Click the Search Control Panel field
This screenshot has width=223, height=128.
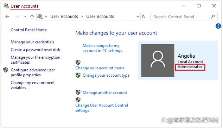coord(184,17)
